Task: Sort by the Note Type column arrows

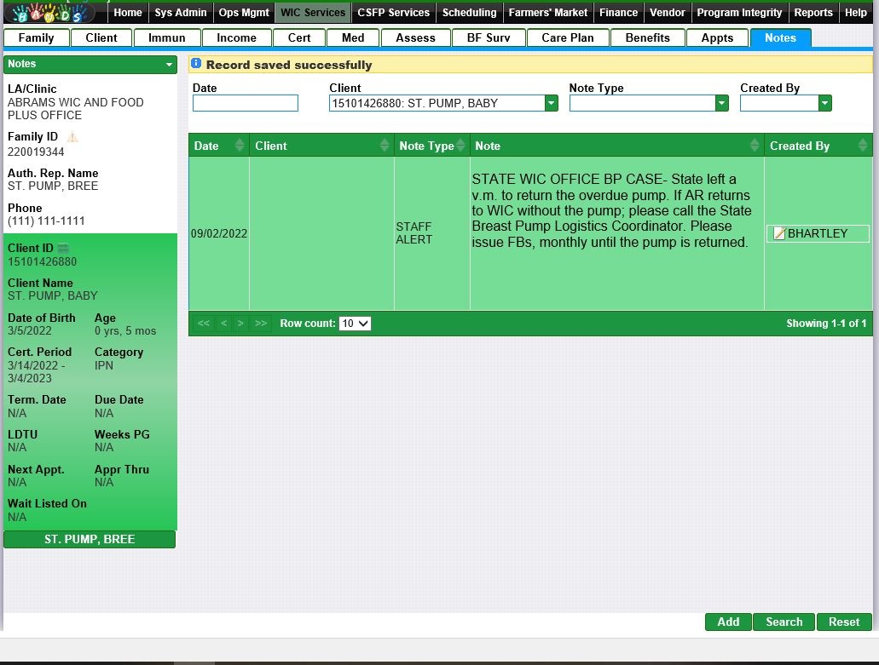Action: coord(461,146)
